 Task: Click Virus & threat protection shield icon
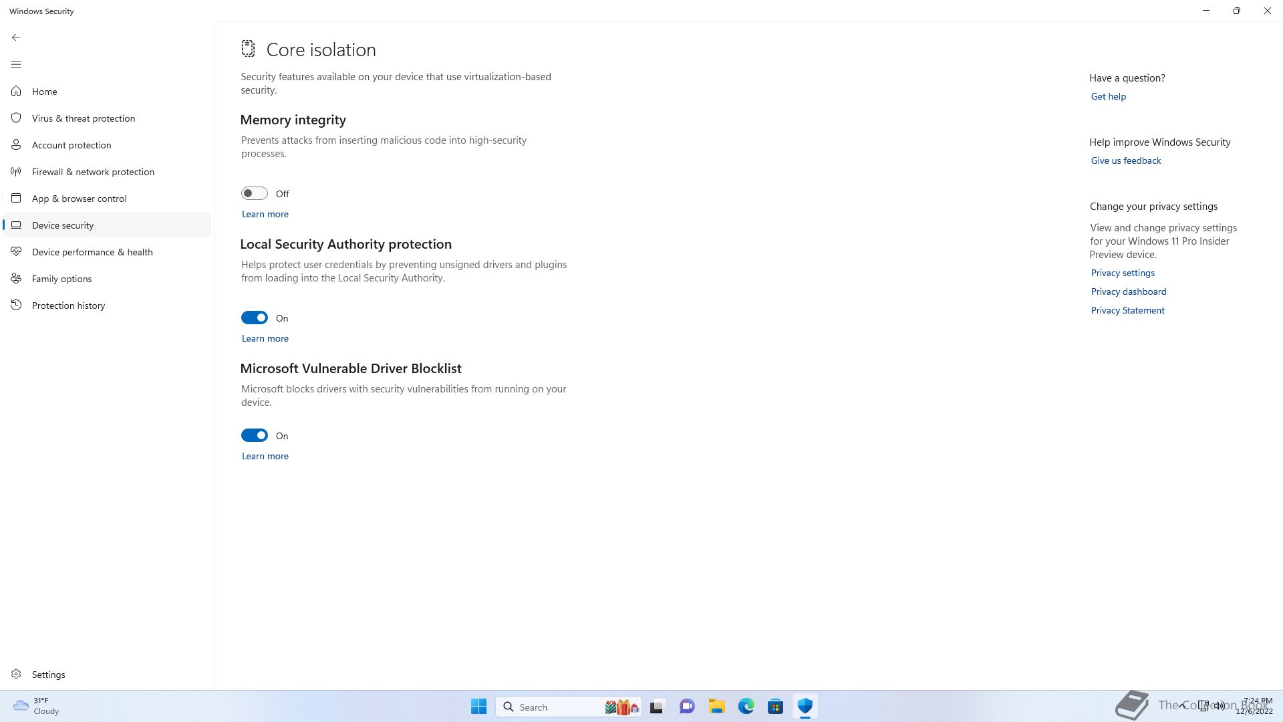[x=16, y=118]
